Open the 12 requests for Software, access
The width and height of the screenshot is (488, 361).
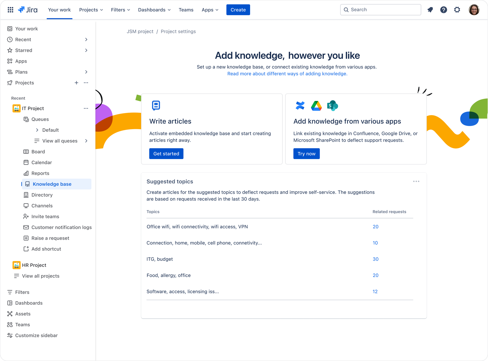pyautogui.click(x=375, y=292)
